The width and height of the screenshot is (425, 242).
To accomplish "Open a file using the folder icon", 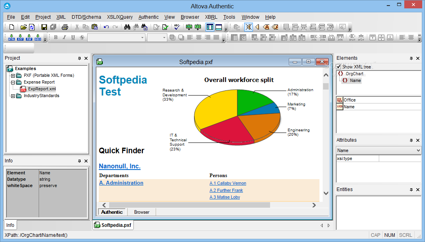I will tap(24, 27).
